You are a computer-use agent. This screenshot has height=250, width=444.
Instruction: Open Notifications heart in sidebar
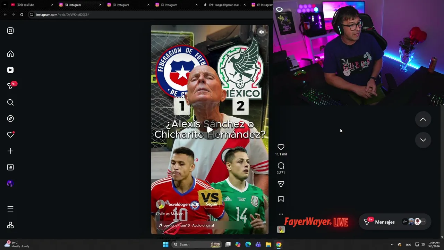coord(10,135)
